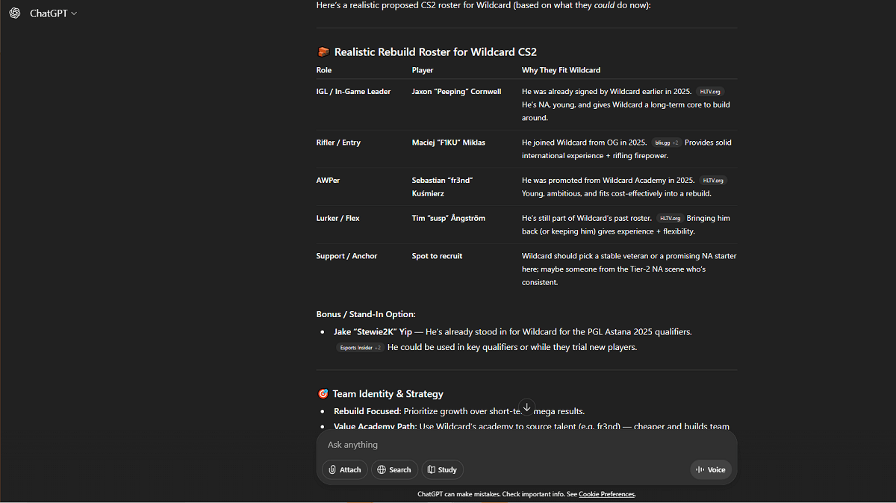
Task: Open the Esports Insider citation chip
Action: (x=360, y=348)
